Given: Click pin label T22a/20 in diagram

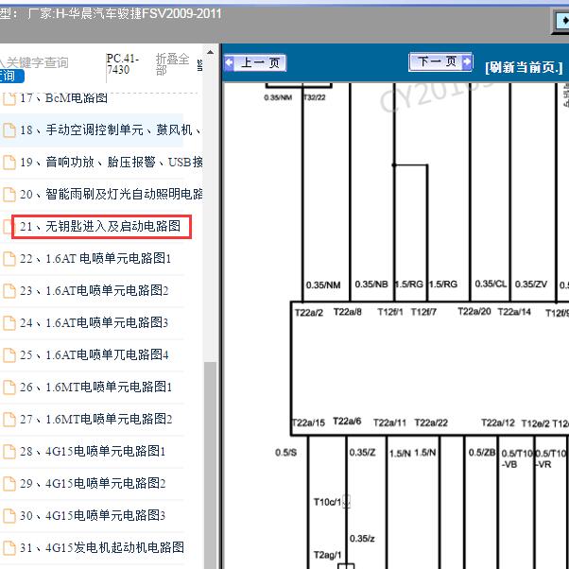Looking at the screenshot, I should pyautogui.click(x=474, y=311).
